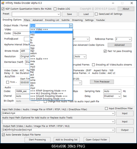
Task: Click the Save preset button
Action: pos(70,14)
